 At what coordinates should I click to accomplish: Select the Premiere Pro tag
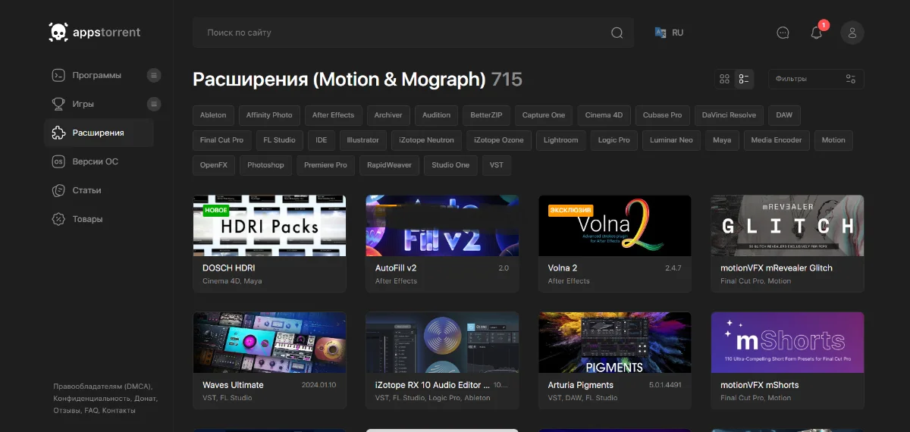[325, 165]
